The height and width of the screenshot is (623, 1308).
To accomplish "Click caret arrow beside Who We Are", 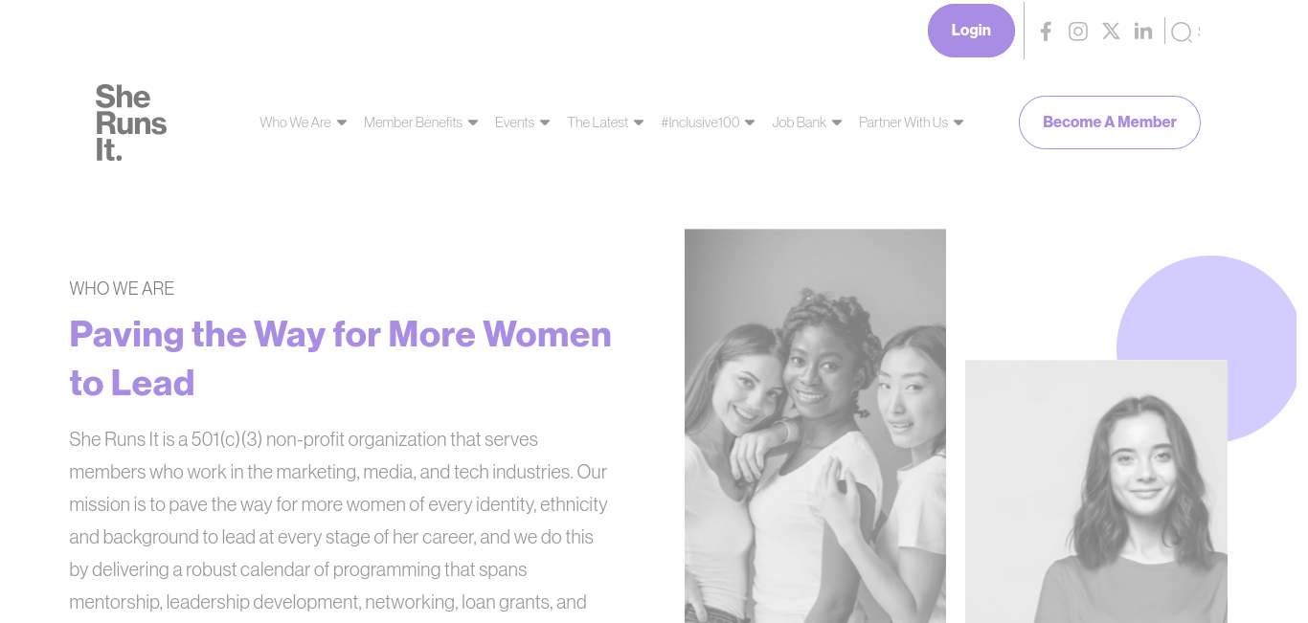I will (342, 122).
